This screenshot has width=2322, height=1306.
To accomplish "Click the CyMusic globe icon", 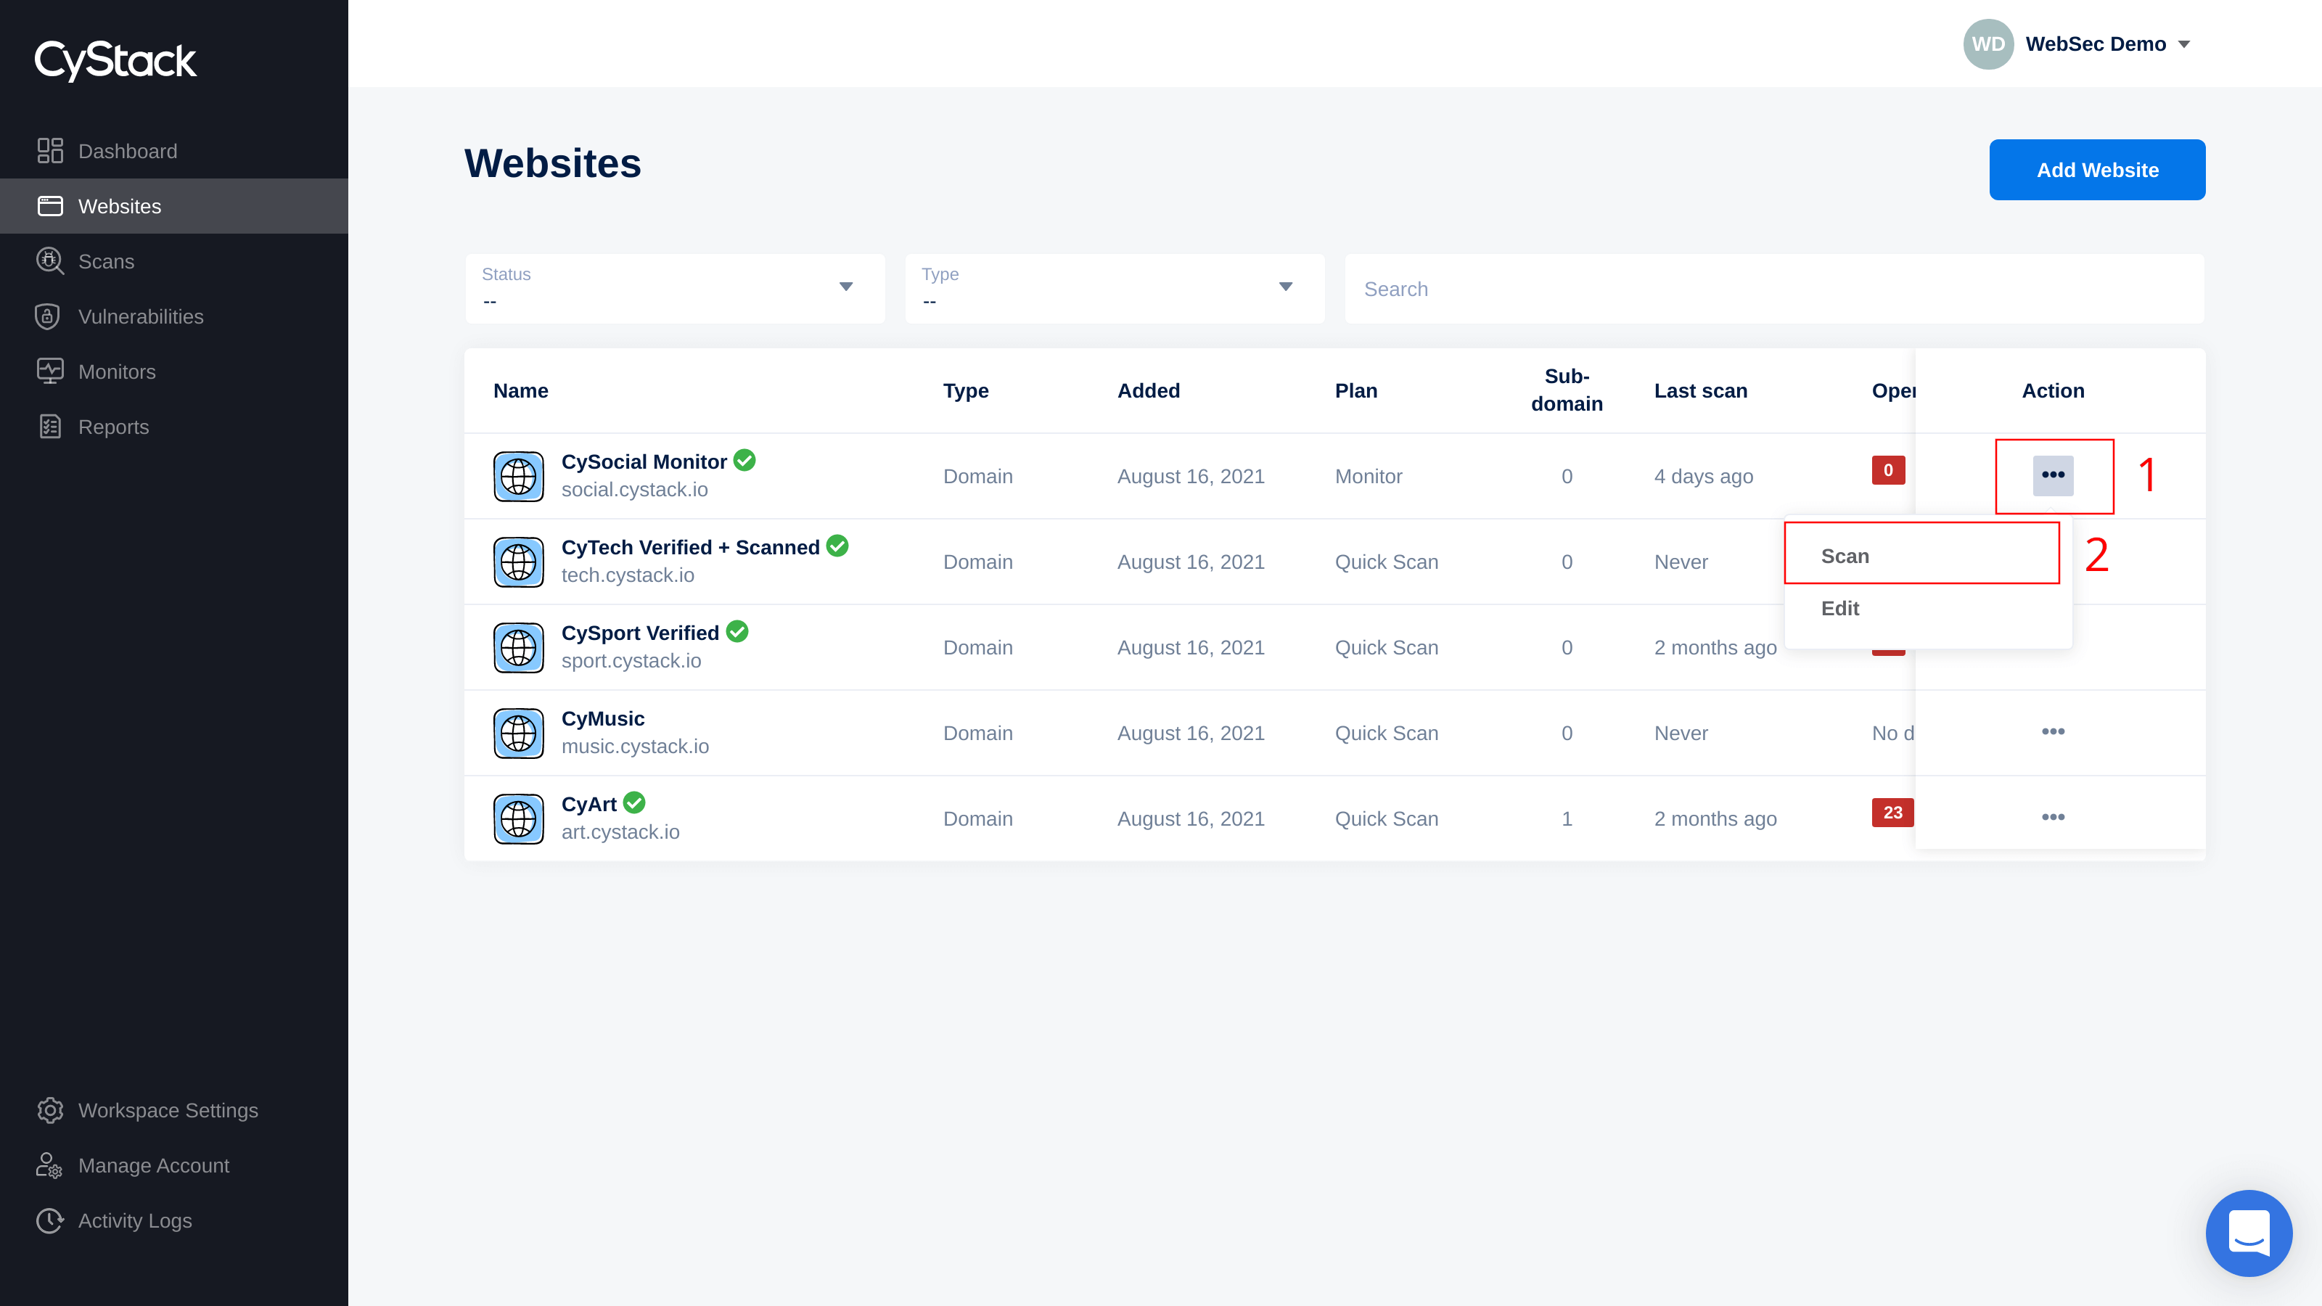I will [518, 733].
